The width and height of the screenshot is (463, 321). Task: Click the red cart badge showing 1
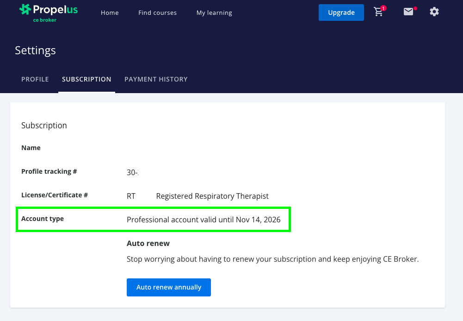tap(383, 8)
